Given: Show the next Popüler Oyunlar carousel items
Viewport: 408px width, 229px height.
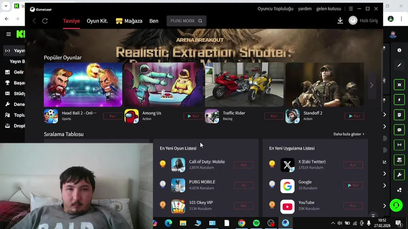Looking at the screenshot, I should [371, 85].
